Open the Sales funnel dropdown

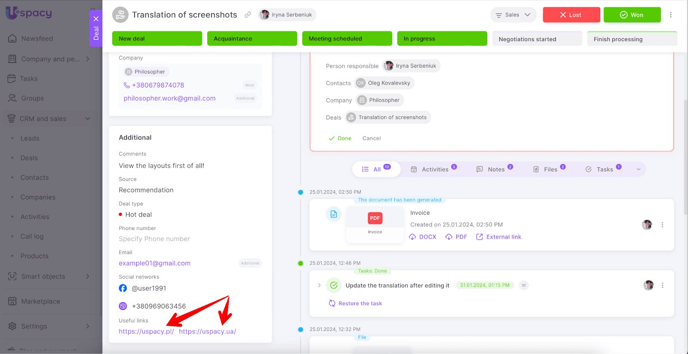(513, 15)
